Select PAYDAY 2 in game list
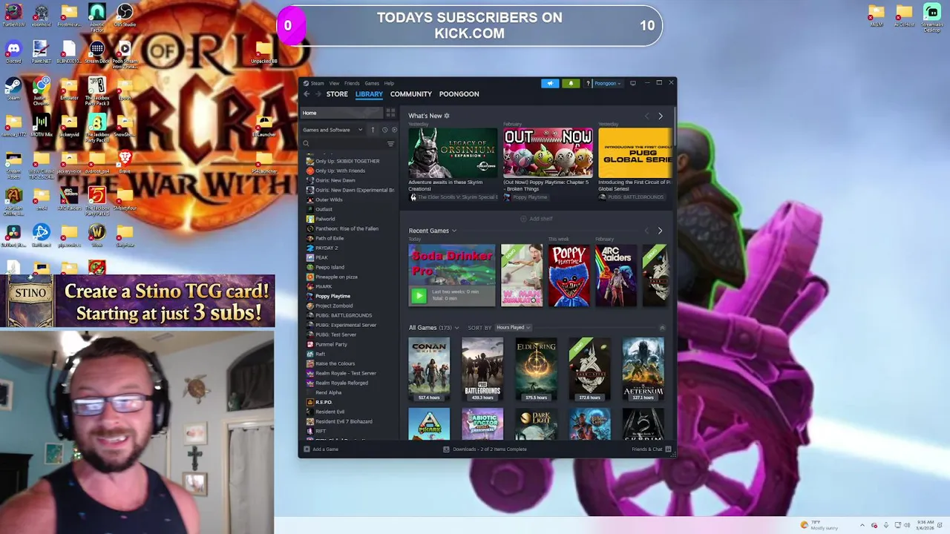The width and height of the screenshot is (950, 534). 327,248
